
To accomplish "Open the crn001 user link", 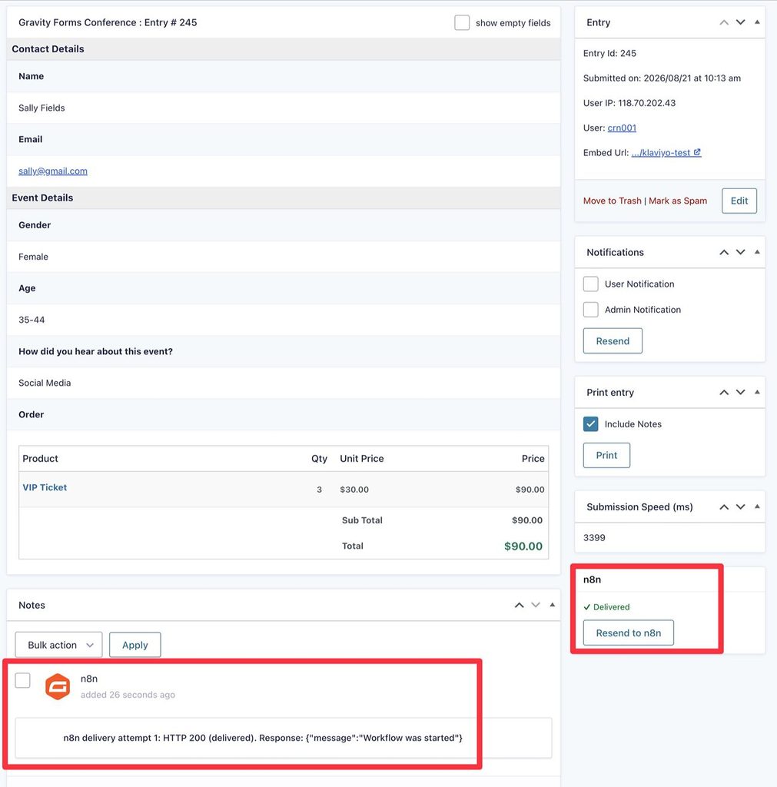I will pyautogui.click(x=622, y=128).
